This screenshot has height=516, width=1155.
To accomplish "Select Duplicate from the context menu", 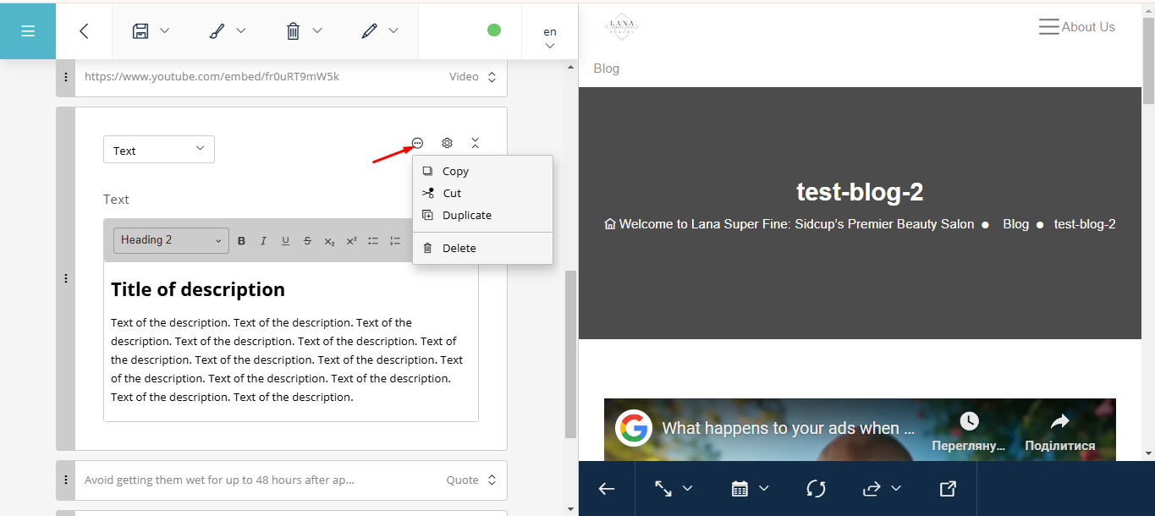I will 466,215.
